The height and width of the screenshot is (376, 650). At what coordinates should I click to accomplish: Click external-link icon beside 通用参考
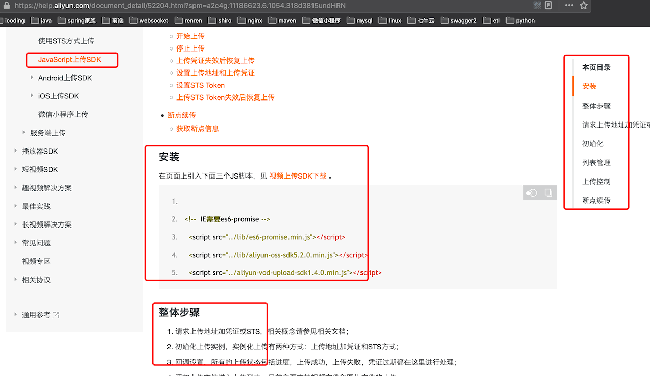pos(56,315)
